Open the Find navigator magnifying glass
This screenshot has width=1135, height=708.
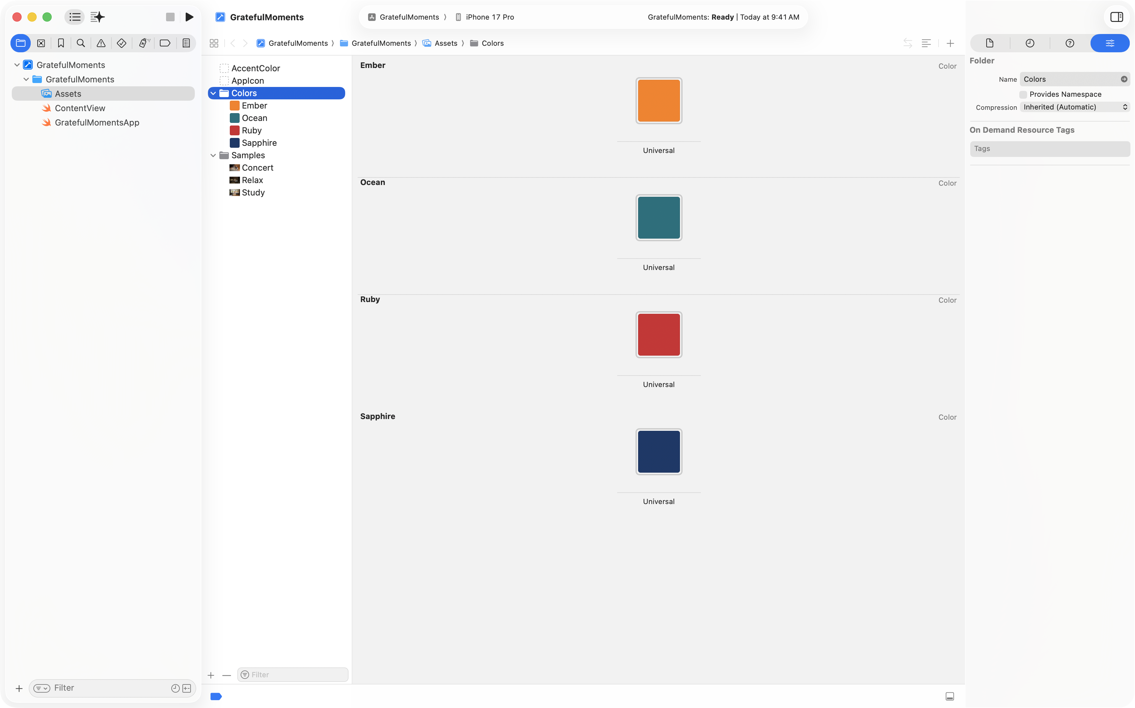(80, 43)
